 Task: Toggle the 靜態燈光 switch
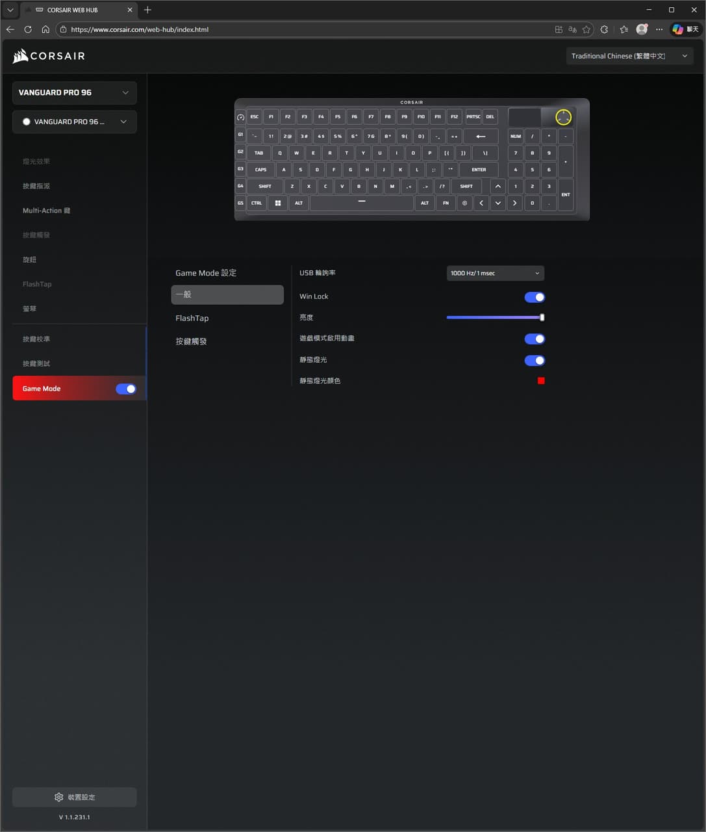(x=535, y=360)
